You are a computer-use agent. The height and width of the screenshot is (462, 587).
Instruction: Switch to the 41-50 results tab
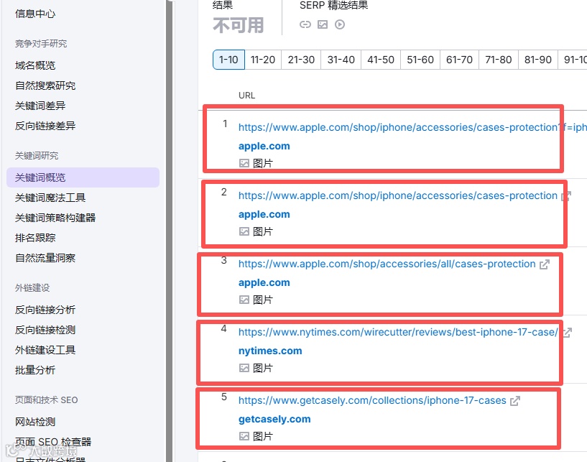point(381,60)
